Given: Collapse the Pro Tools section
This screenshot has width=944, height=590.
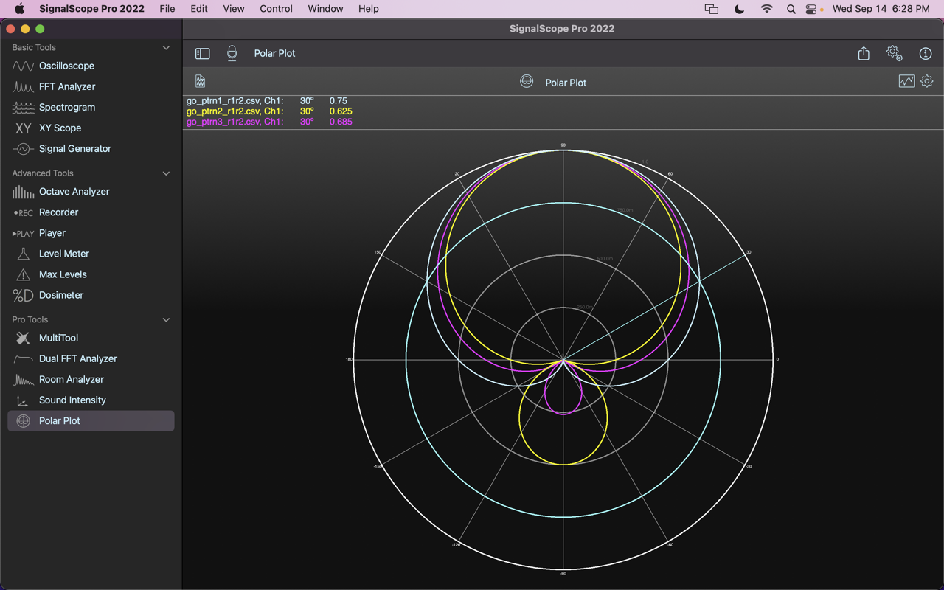Looking at the screenshot, I should (x=166, y=319).
